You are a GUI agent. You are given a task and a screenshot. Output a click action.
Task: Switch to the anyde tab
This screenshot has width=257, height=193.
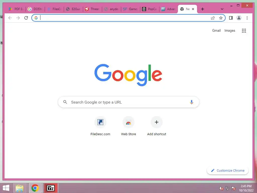[x=111, y=9]
